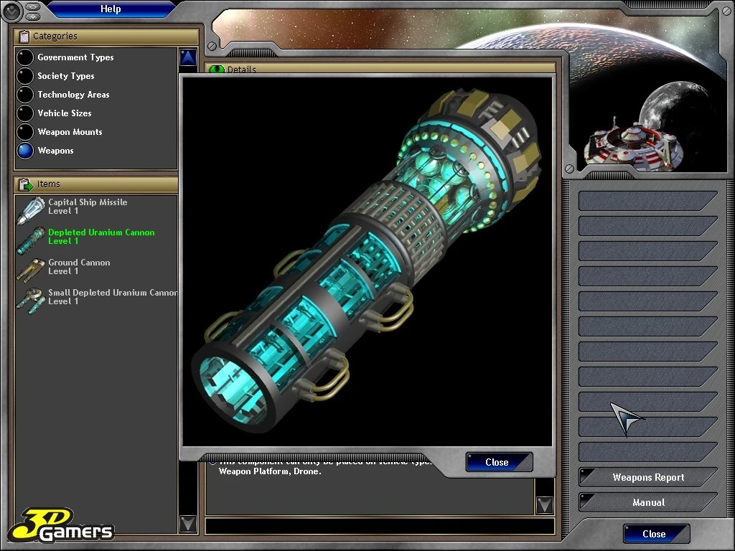Select the Vehicle Sizes radio button

pyautogui.click(x=25, y=113)
